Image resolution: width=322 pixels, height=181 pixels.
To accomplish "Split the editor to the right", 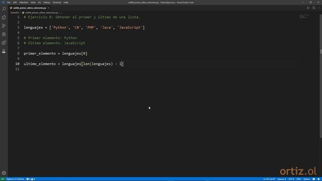I will 314,8.
